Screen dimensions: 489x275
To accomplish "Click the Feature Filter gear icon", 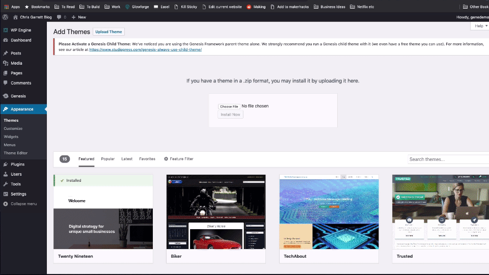I will (166, 159).
